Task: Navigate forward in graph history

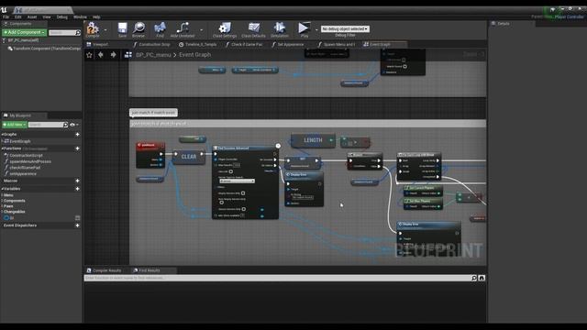Action: point(113,55)
